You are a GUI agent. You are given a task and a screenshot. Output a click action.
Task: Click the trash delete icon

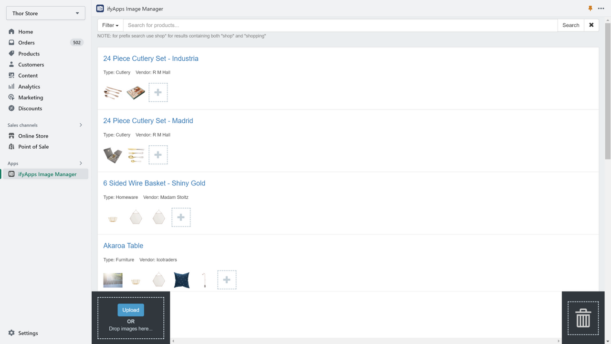pos(583,318)
